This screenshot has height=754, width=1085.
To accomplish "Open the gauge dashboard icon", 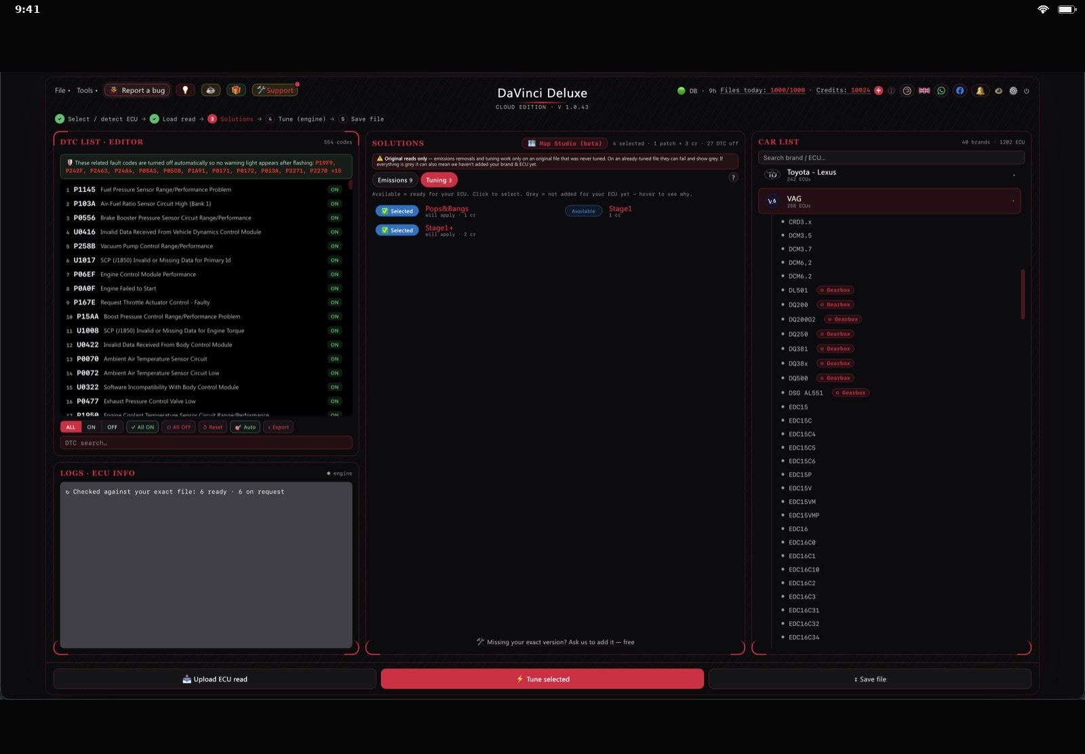I will click(x=907, y=90).
